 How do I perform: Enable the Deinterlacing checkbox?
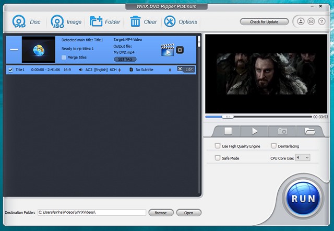(273, 146)
